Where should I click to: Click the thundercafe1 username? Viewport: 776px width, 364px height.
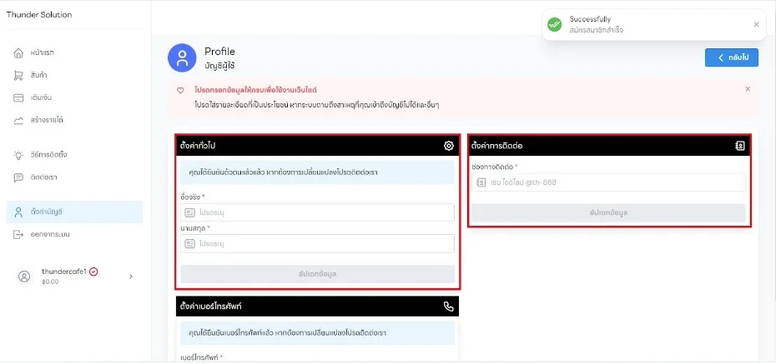pos(64,272)
